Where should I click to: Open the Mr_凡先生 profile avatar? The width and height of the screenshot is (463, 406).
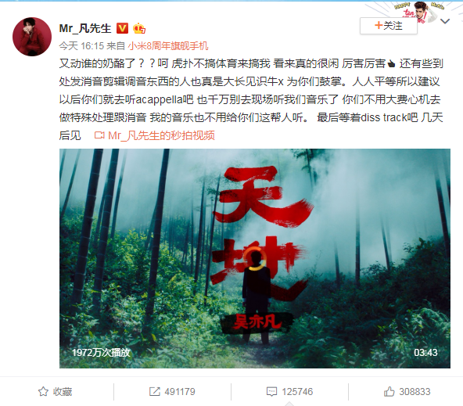pyautogui.click(x=32, y=37)
